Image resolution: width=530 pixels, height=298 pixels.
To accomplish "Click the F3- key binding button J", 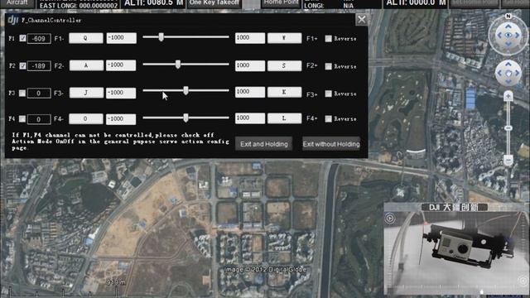I will point(86,93).
